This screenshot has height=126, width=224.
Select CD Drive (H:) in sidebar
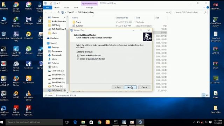coord(56,86)
